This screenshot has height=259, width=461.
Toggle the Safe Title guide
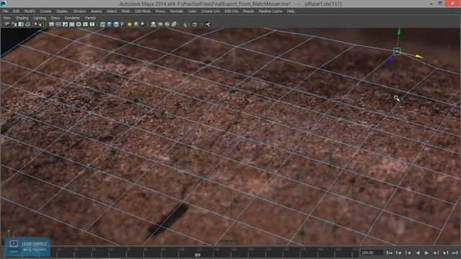click(92, 24)
